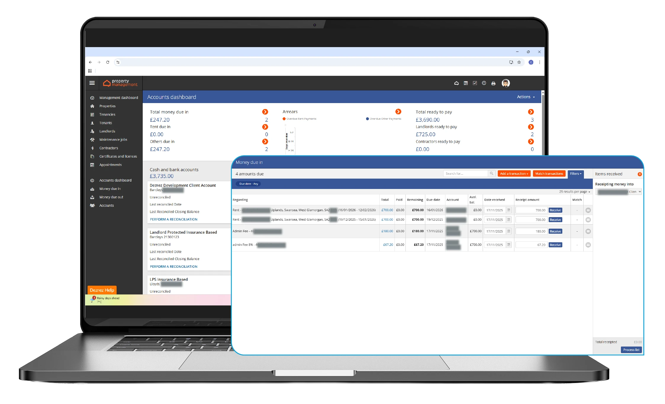Open the user avatar profile menu
Screen dimensions: 665x404
click(x=505, y=83)
